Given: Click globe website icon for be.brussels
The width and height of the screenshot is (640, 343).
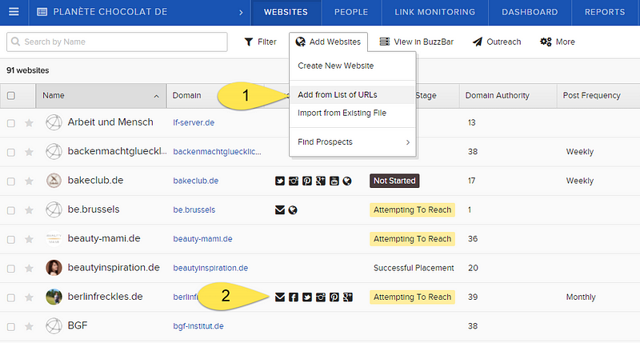Looking at the screenshot, I should pos(293,210).
